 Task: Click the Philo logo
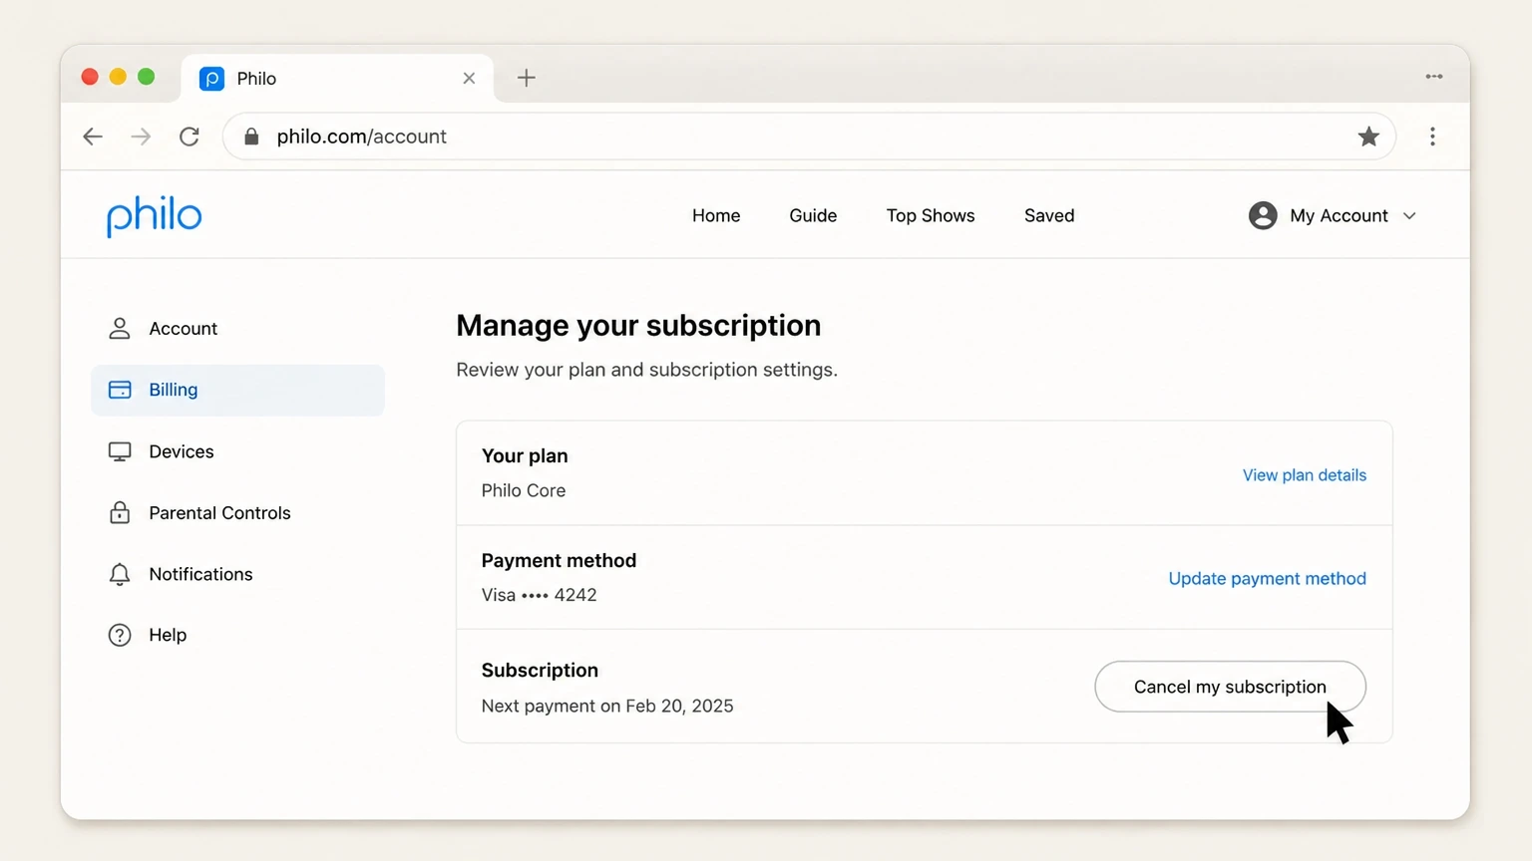pos(155,215)
